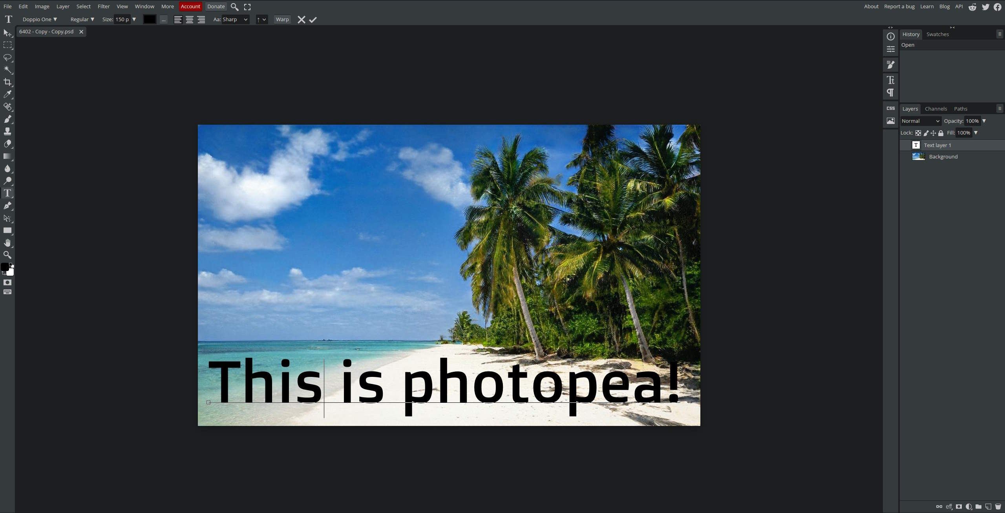Select the Blur tool droplet icon
Image resolution: width=1005 pixels, height=513 pixels.
click(x=7, y=168)
